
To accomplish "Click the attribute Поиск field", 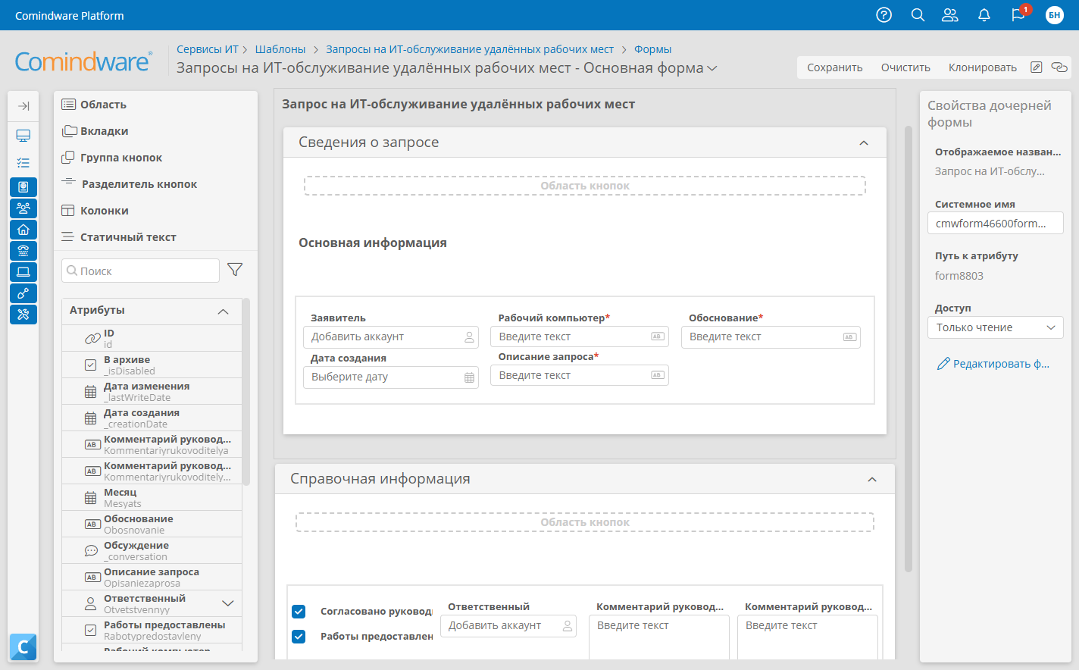I will [x=141, y=271].
